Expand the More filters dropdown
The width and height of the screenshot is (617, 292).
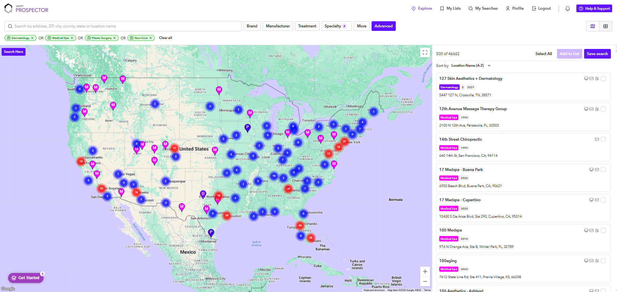coord(361,26)
